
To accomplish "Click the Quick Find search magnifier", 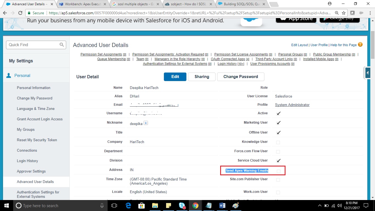I will [62, 45].
